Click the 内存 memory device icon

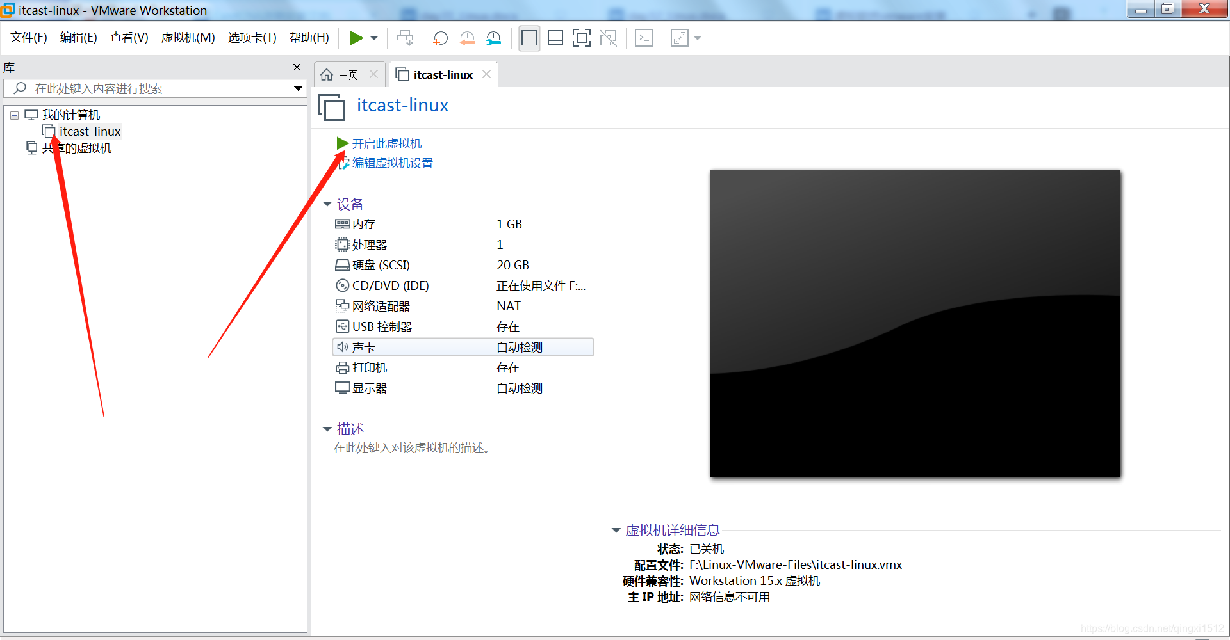(343, 224)
